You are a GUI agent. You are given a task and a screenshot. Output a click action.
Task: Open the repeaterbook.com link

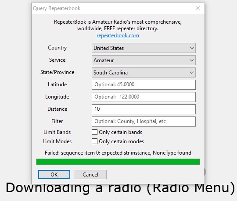click(118, 35)
